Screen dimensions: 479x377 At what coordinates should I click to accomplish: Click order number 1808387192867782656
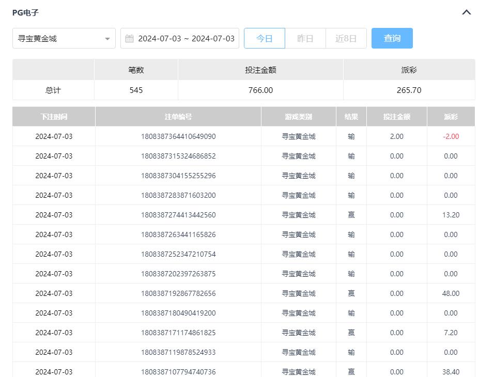point(178,293)
